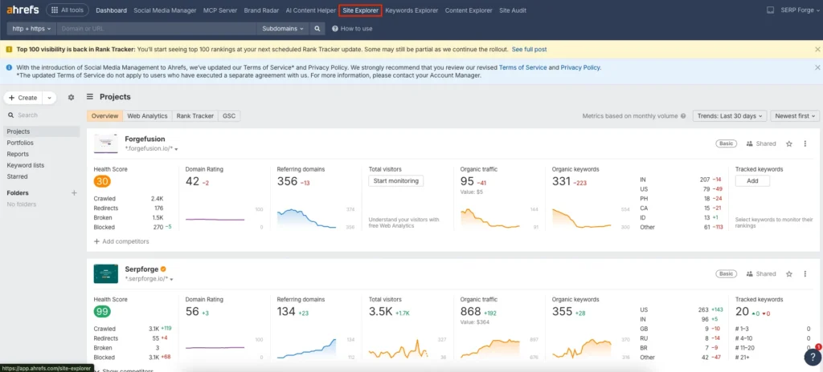Click the search magnifier button in top bar
823x372 pixels.
click(x=317, y=29)
